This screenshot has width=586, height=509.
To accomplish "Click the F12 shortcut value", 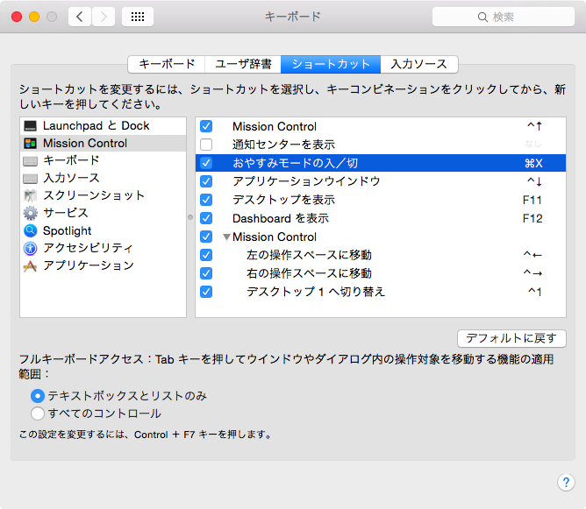I will (x=532, y=218).
